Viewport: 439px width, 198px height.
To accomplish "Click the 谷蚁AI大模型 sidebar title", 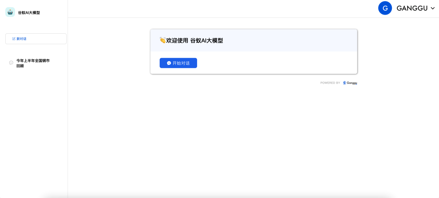I will point(29,13).
